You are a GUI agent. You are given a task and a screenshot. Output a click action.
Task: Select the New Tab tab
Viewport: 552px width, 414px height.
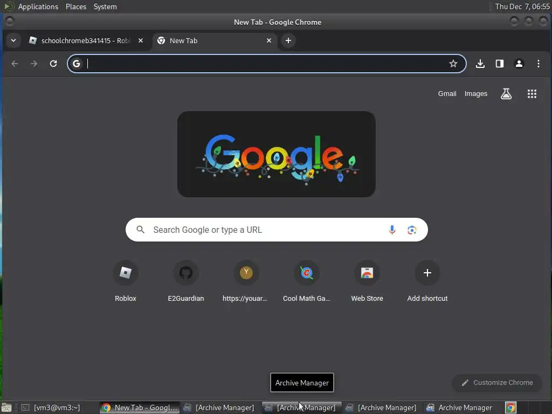[215, 40]
